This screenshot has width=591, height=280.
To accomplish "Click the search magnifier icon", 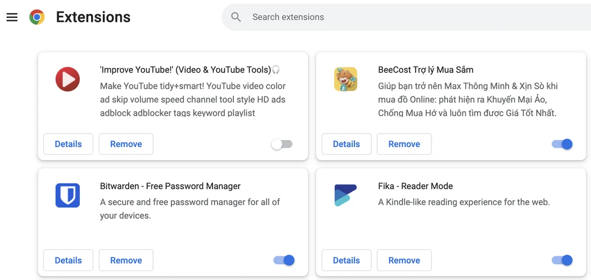I will point(236,17).
